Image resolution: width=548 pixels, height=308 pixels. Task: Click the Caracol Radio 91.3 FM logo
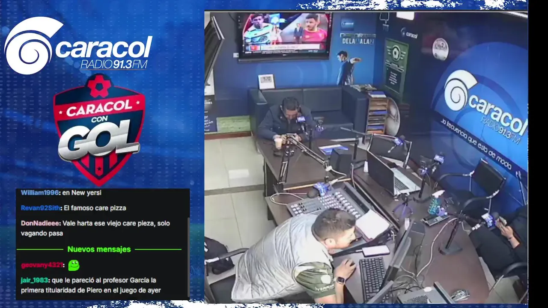(x=78, y=45)
